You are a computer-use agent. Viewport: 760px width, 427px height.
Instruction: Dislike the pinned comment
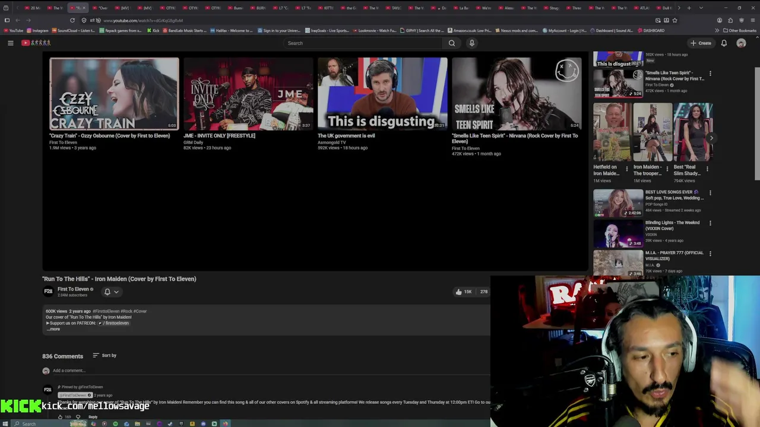(78, 417)
